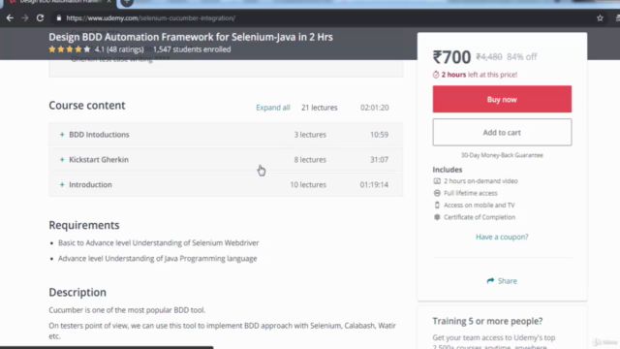Click the clock icon beside 2 hours left

click(x=436, y=75)
